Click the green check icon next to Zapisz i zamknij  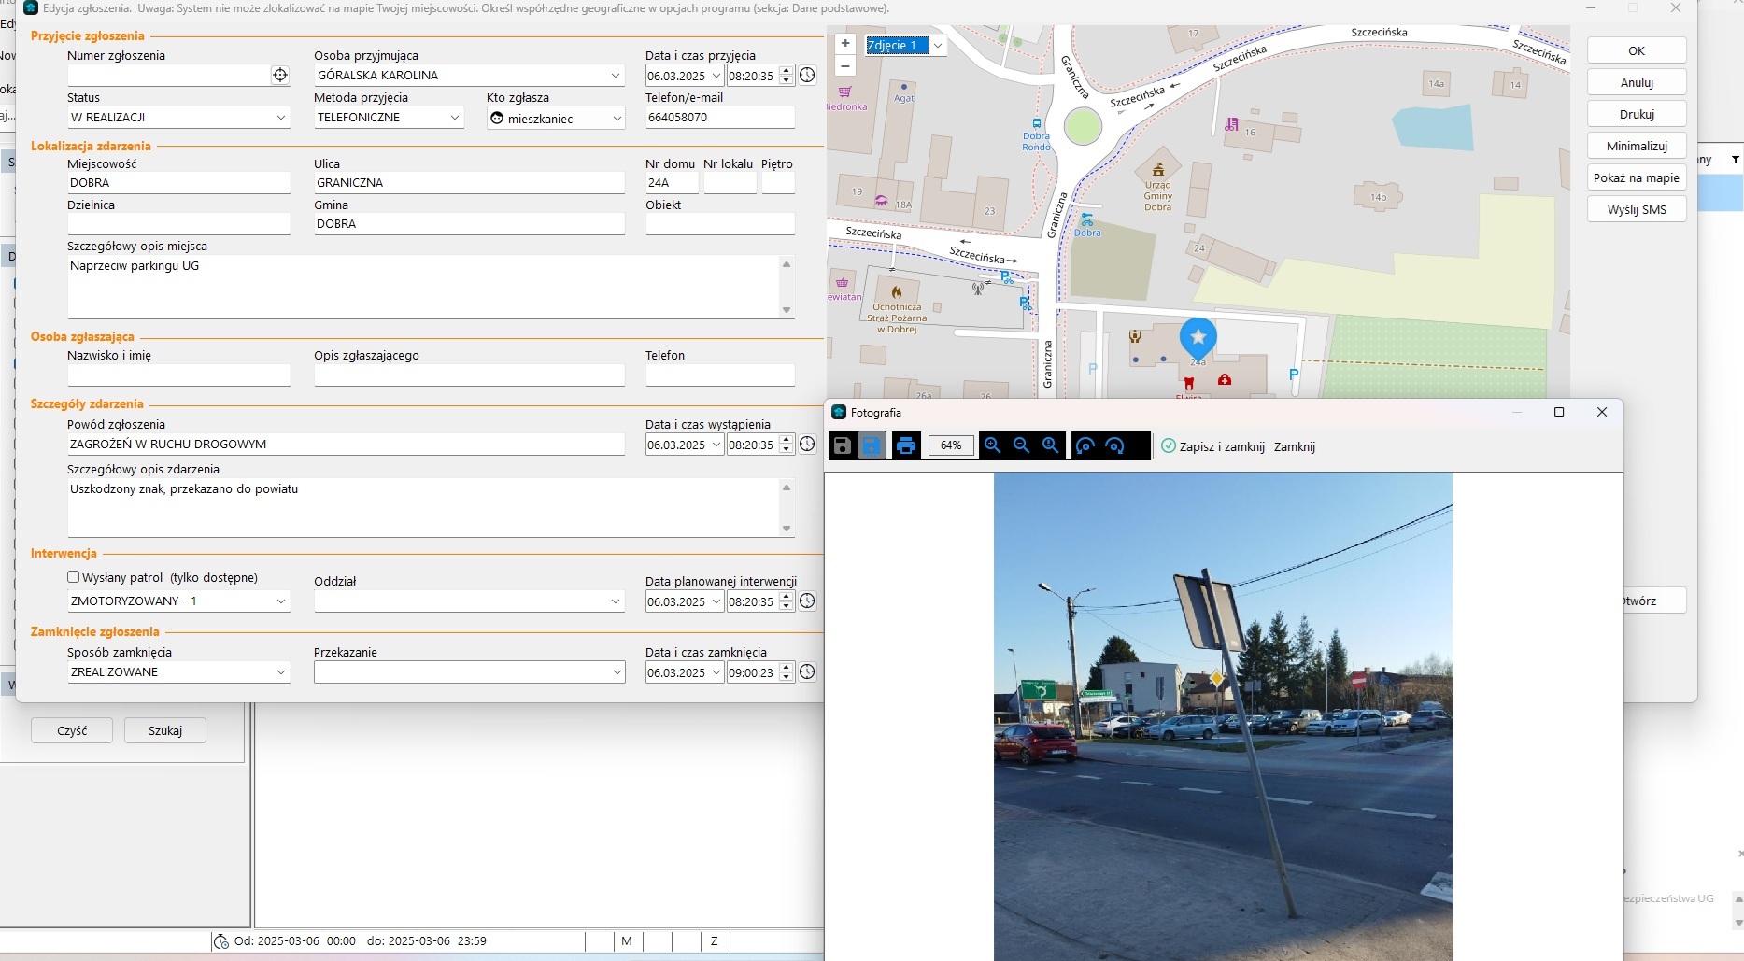(1168, 446)
